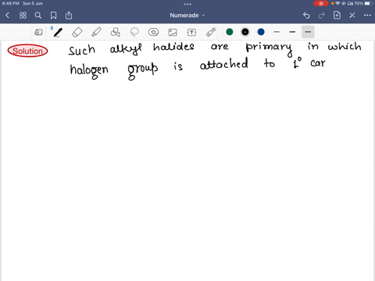This screenshot has width=375, height=281.
Task: Select the medium stroke width
Action: [x=292, y=32]
